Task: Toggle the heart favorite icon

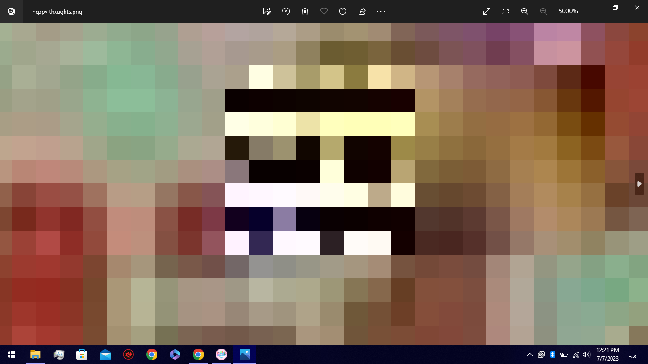Action: 324,11
